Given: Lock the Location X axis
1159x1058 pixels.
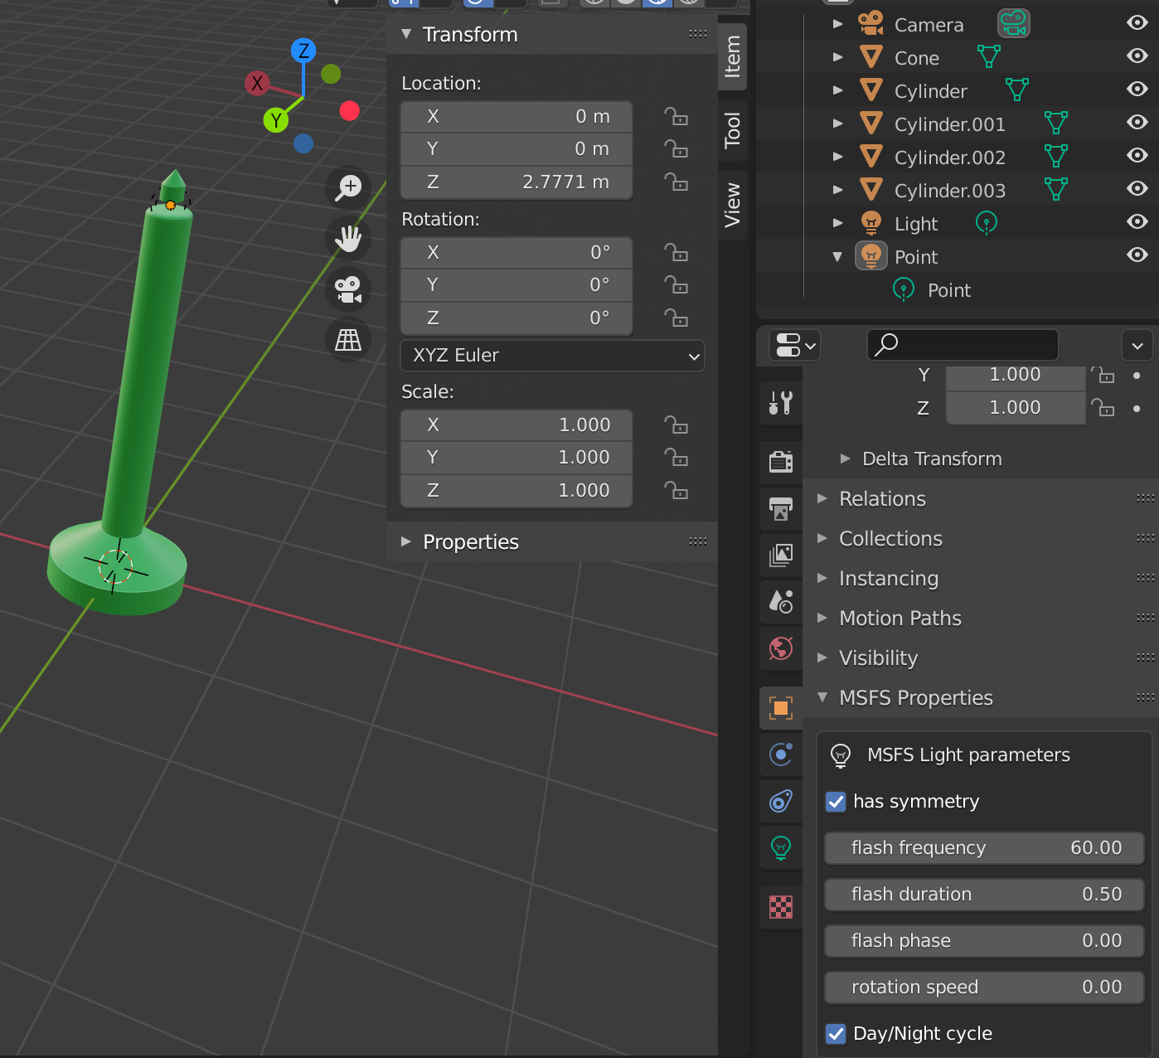Looking at the screenshot, I should click(676, 116).
